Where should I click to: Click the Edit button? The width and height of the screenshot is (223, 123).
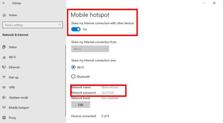click(x=81, y=104)
